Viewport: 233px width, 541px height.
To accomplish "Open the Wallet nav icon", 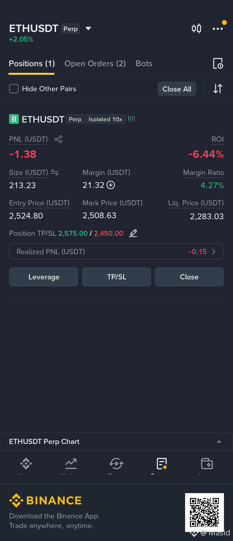I will [x=207, y=464].
